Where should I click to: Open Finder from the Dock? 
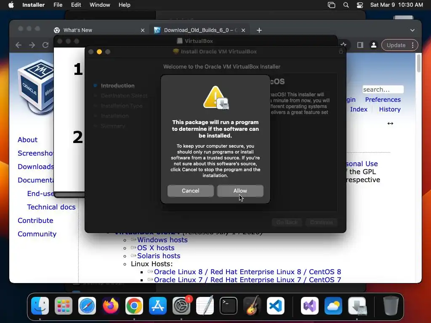[x=40, y=306]
